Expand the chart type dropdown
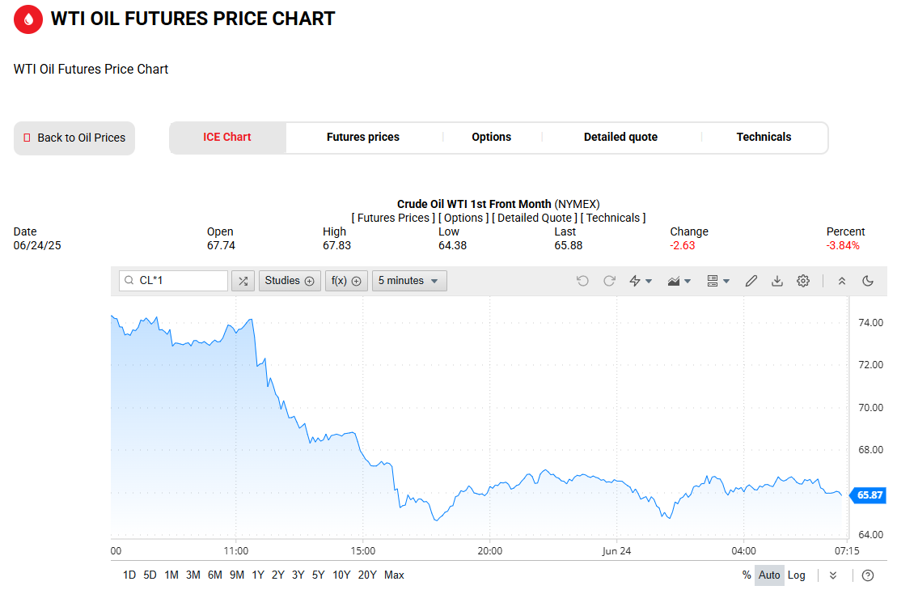This screenshot has width=897, height=590. click(679, 281)
